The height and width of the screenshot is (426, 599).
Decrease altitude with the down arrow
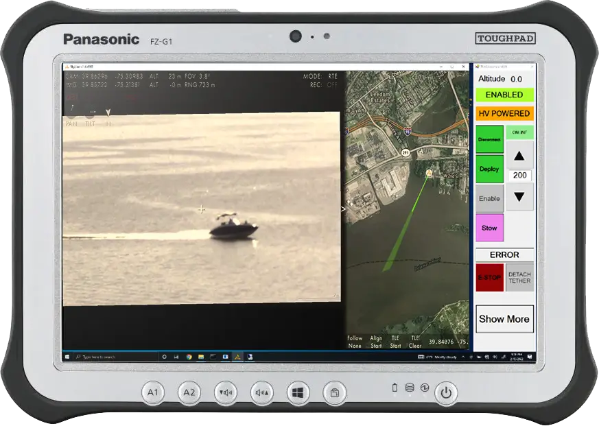tap(519, 197)
